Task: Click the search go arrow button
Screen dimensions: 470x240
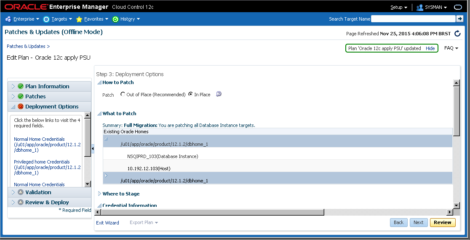Action: click(459, 19)
